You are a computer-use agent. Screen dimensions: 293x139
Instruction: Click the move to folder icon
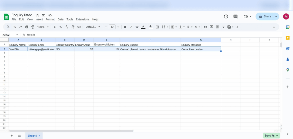coord(43,15)
